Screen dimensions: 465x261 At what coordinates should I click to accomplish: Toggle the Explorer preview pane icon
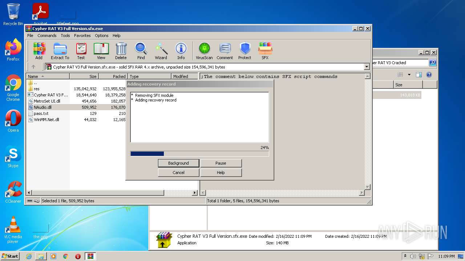pyautogui.click(x=418, y=75)
